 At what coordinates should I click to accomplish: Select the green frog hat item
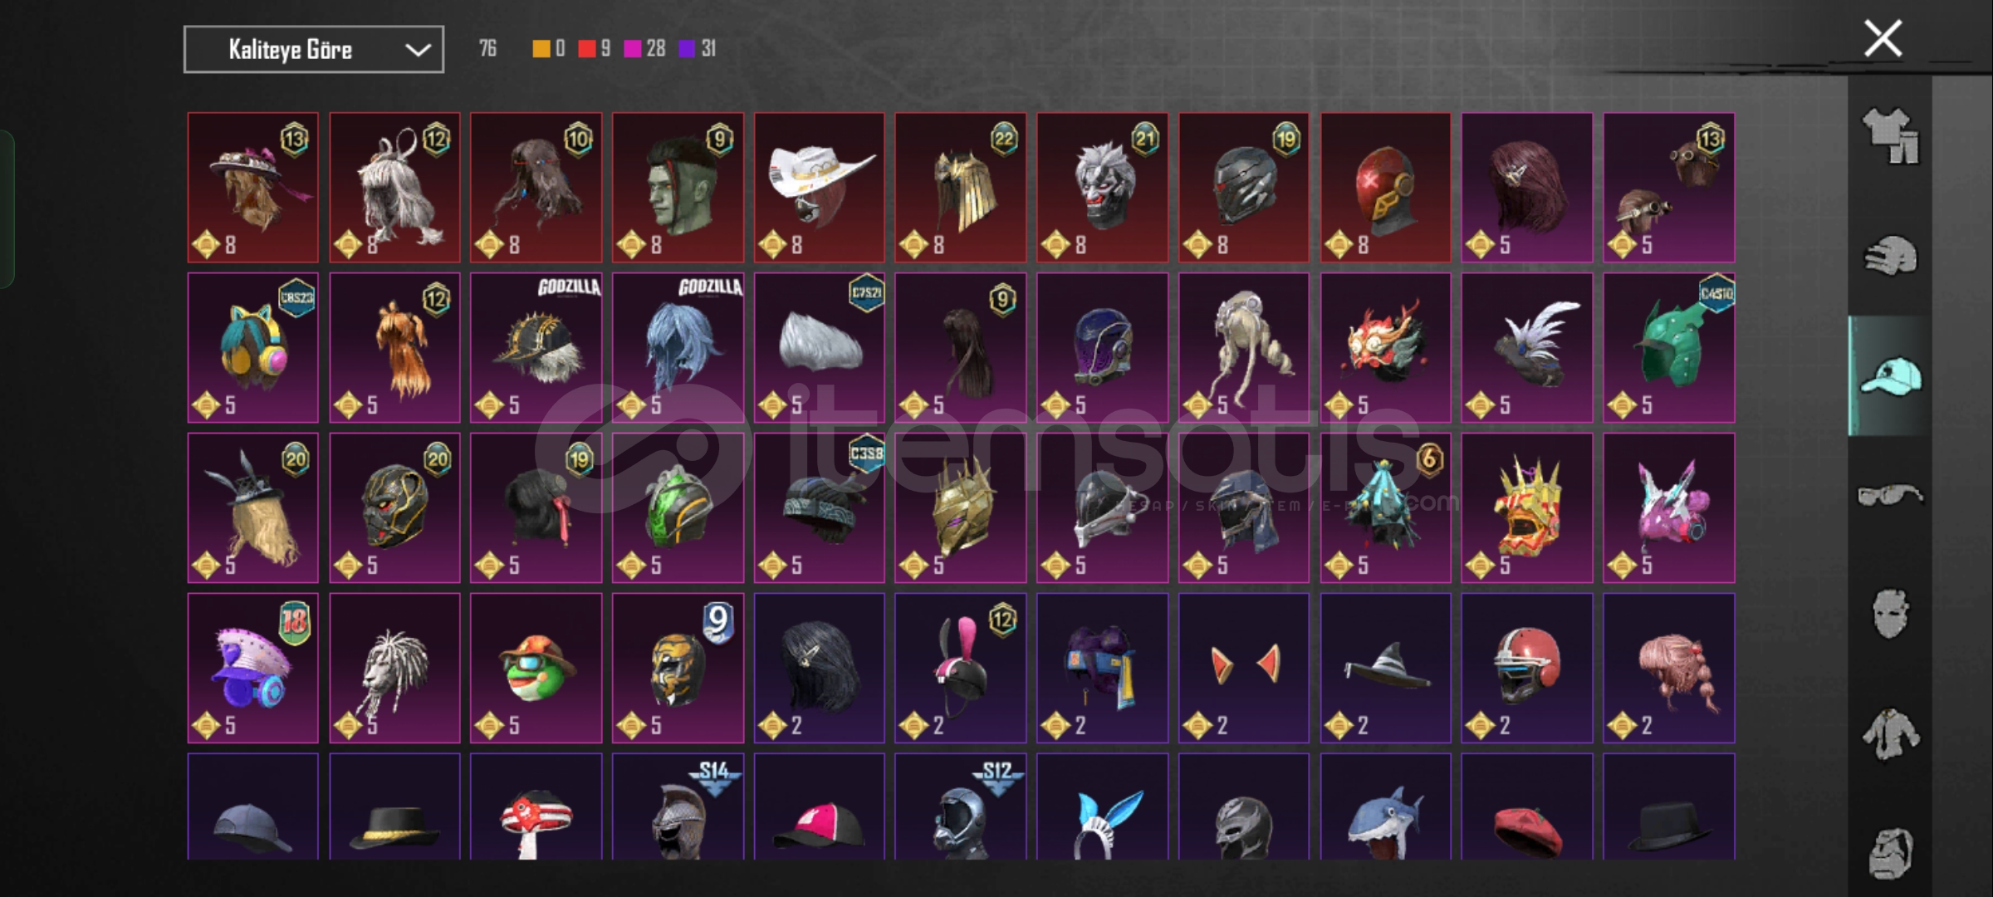pos(536,668)
